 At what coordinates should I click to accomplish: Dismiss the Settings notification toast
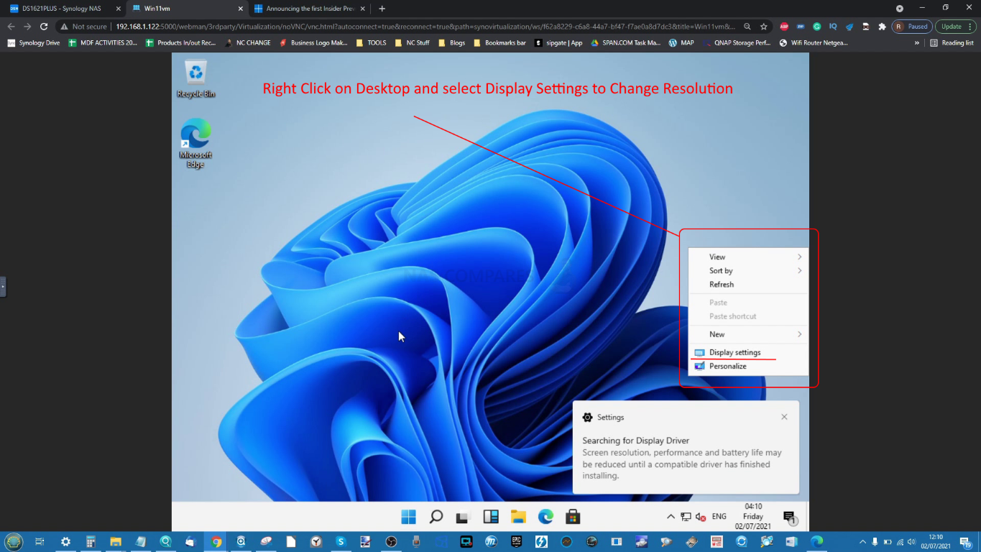pyautogui.click(x=784, y=417)
